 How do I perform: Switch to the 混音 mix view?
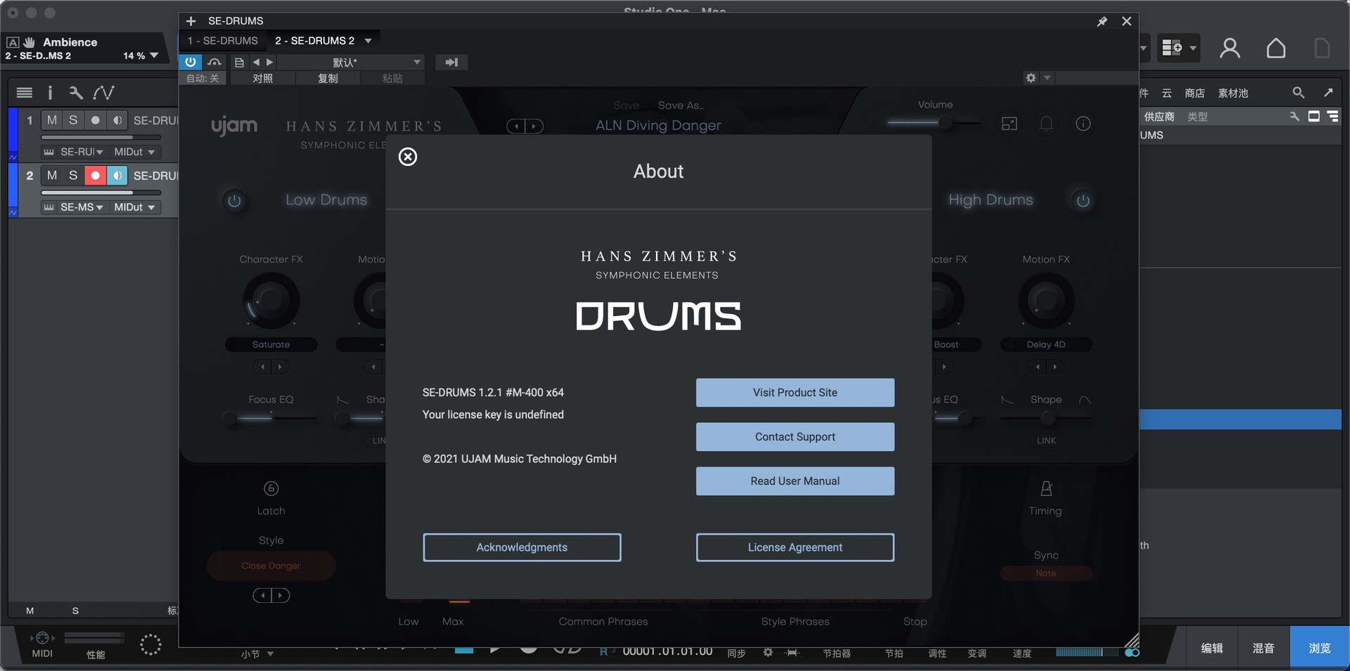(x=1264, y=648)
